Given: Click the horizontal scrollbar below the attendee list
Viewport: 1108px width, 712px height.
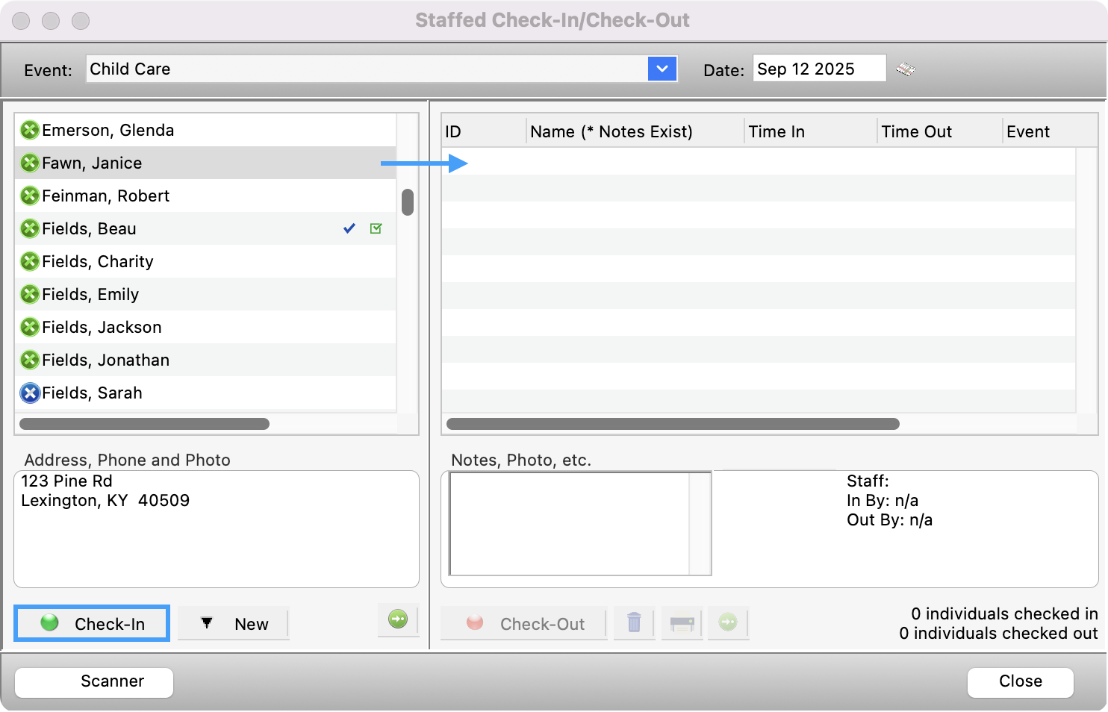Looking at the screenshot, I should click(144, 423).
